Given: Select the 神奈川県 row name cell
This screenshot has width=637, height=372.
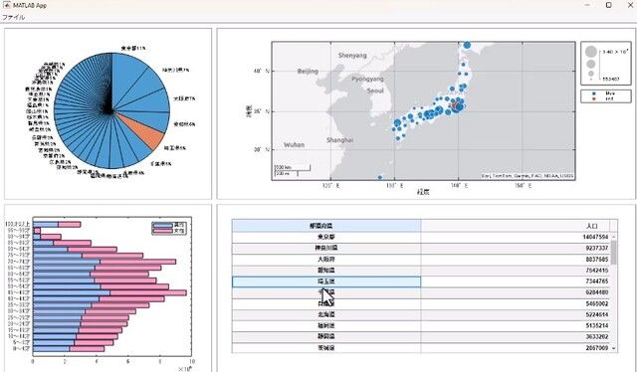Looking at the screenshot, I should point(326,248).
